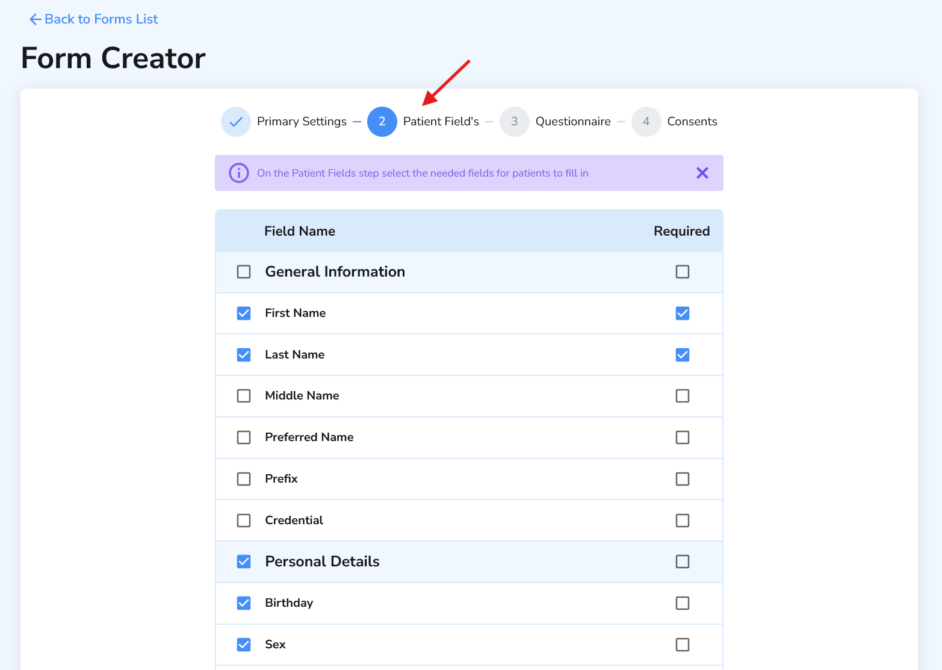Mark Preferred Name as Required
942x670 pixels.
point(682,437)
